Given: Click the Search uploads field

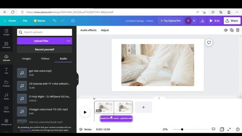Looking at the screenshot, I should (45, 32).
